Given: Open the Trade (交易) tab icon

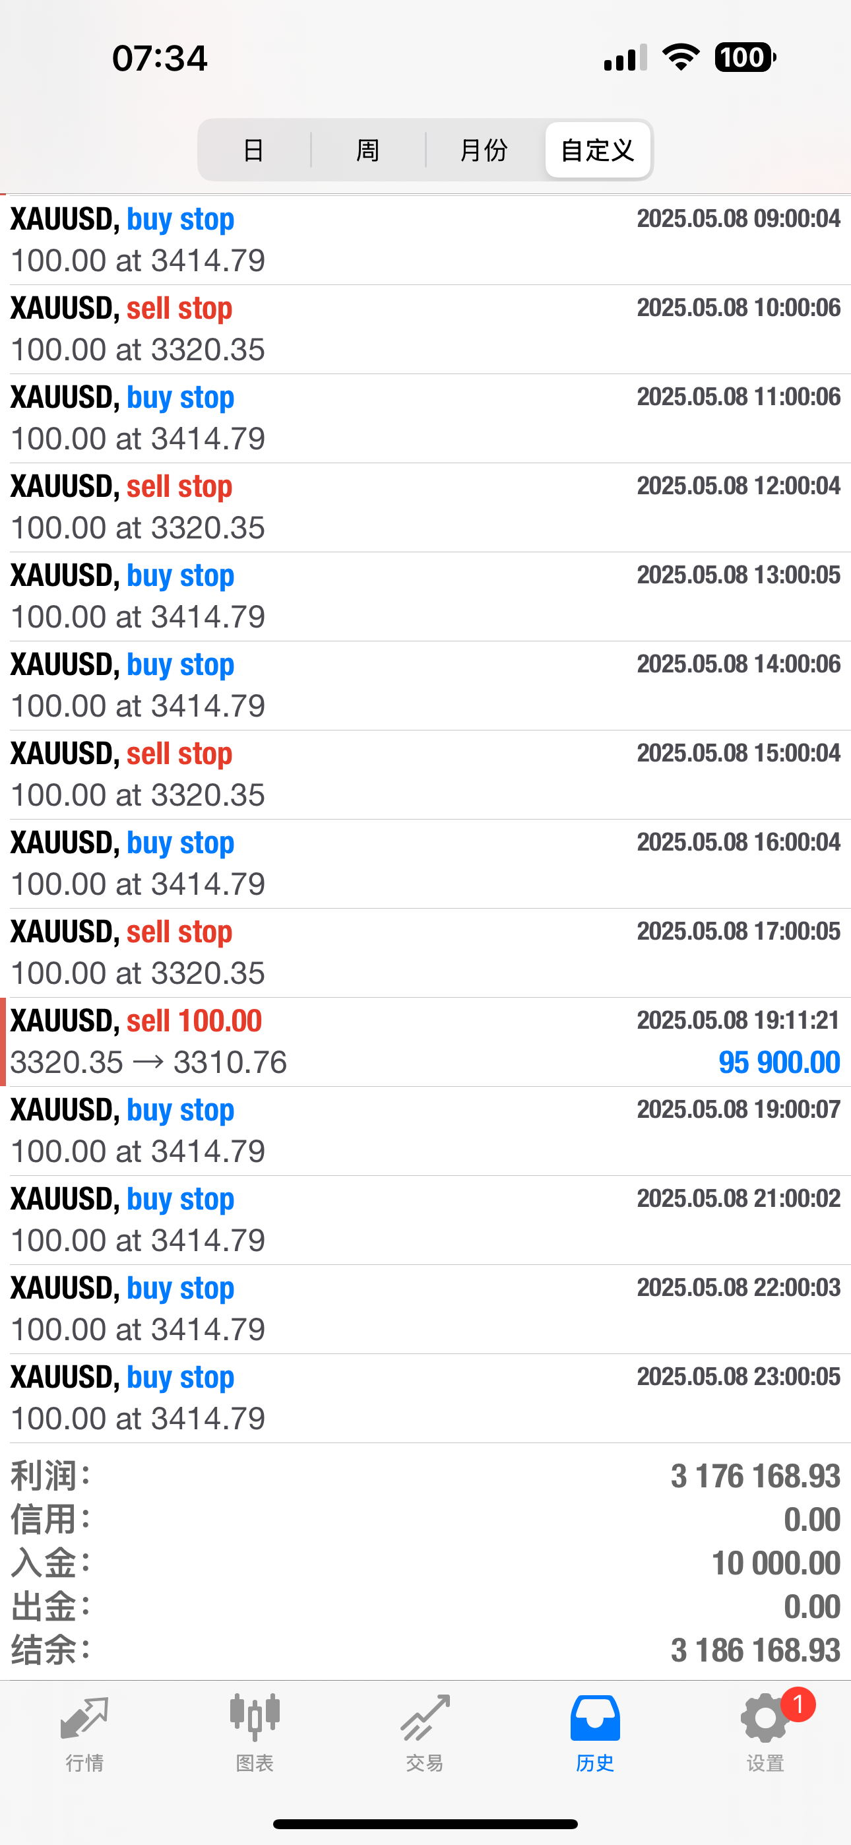Looking at the screenshot, I should tap(425, 1719).
